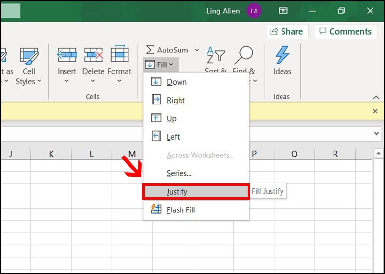
Task: Expand the formula bar
Action: [x=376, y=134]
